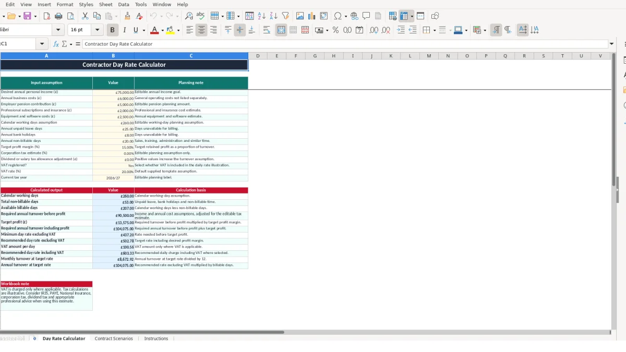This screenshot has width=626, height=352.
Task: Toggle Center Vertically alignment
Action: click(x=240, y=30)
